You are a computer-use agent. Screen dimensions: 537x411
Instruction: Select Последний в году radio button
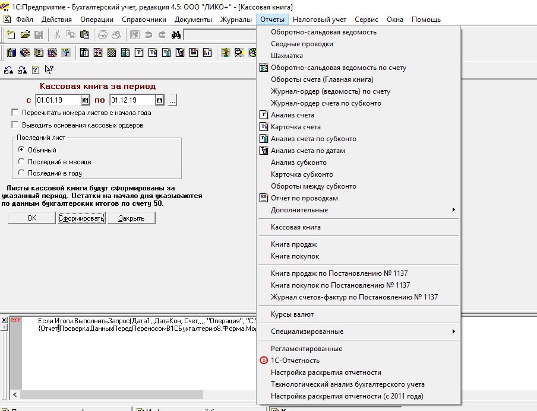tap(21, 173)
